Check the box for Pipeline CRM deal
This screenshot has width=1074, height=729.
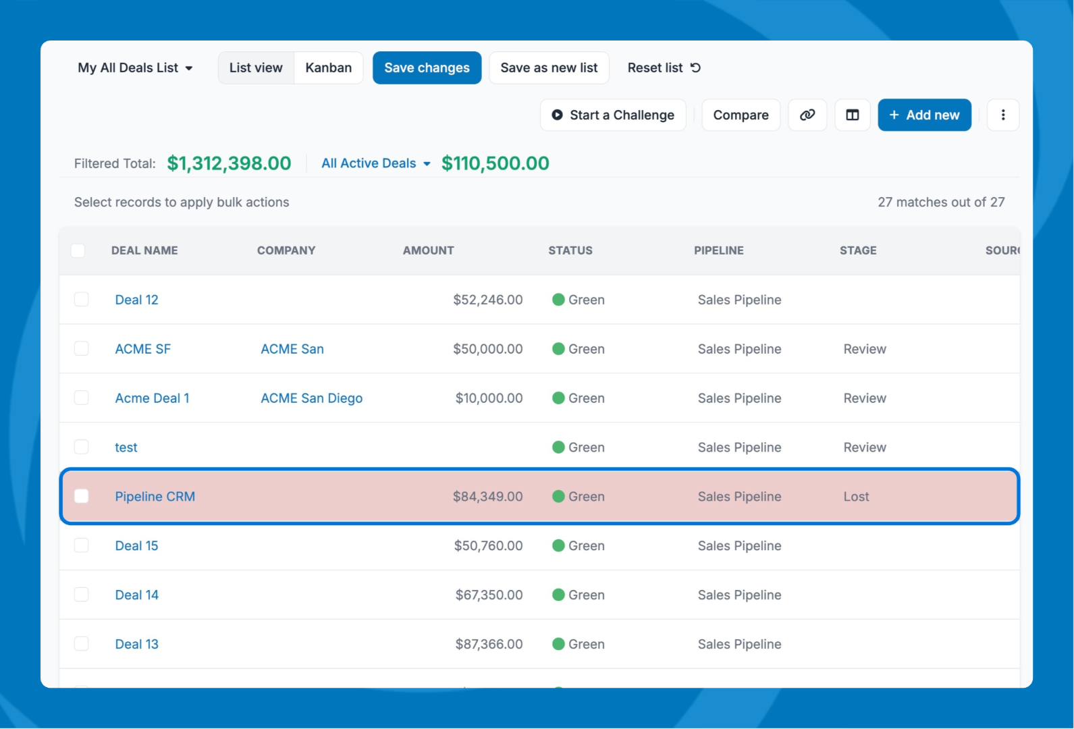point(82,496)
